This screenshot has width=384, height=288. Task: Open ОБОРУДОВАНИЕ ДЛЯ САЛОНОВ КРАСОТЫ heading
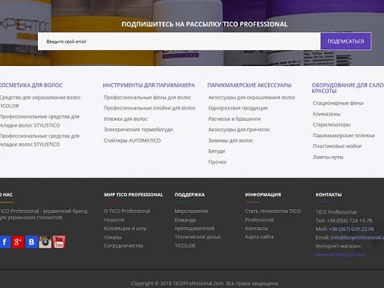click(348, 88)
